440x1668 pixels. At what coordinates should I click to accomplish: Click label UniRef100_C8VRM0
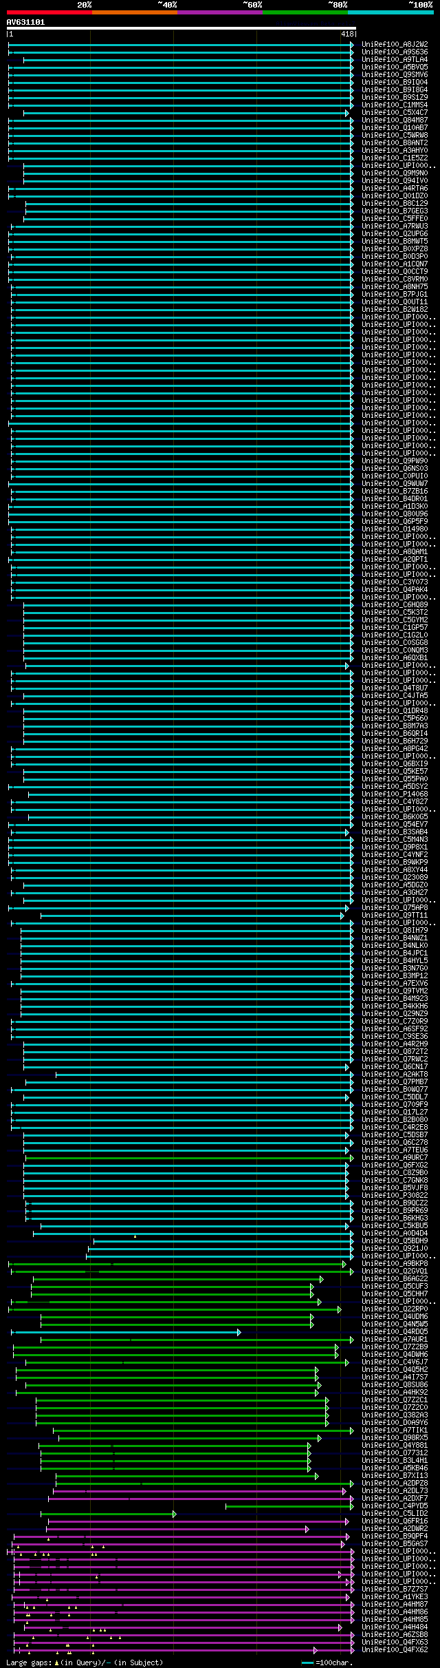tap(395, 279)
